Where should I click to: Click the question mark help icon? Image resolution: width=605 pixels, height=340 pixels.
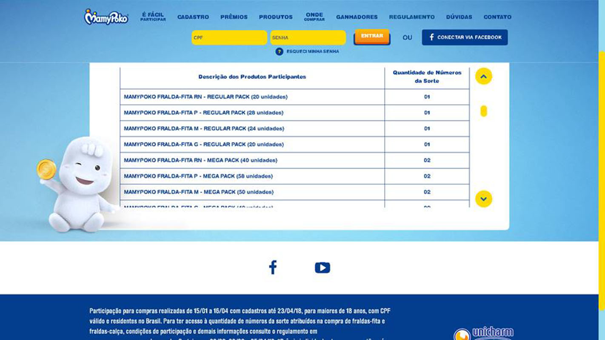tap(279, 51)
